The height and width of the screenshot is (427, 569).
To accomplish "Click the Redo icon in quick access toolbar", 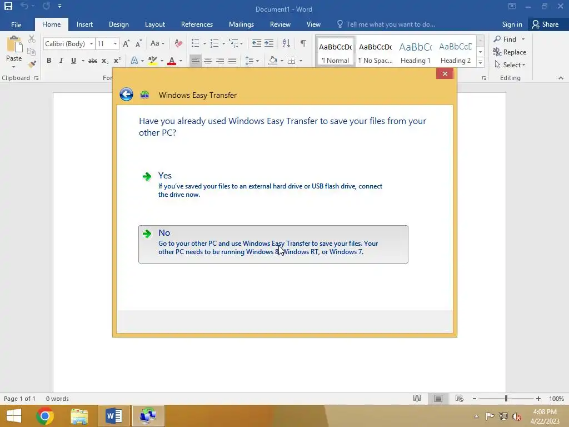I will click(x=46, y=6).
